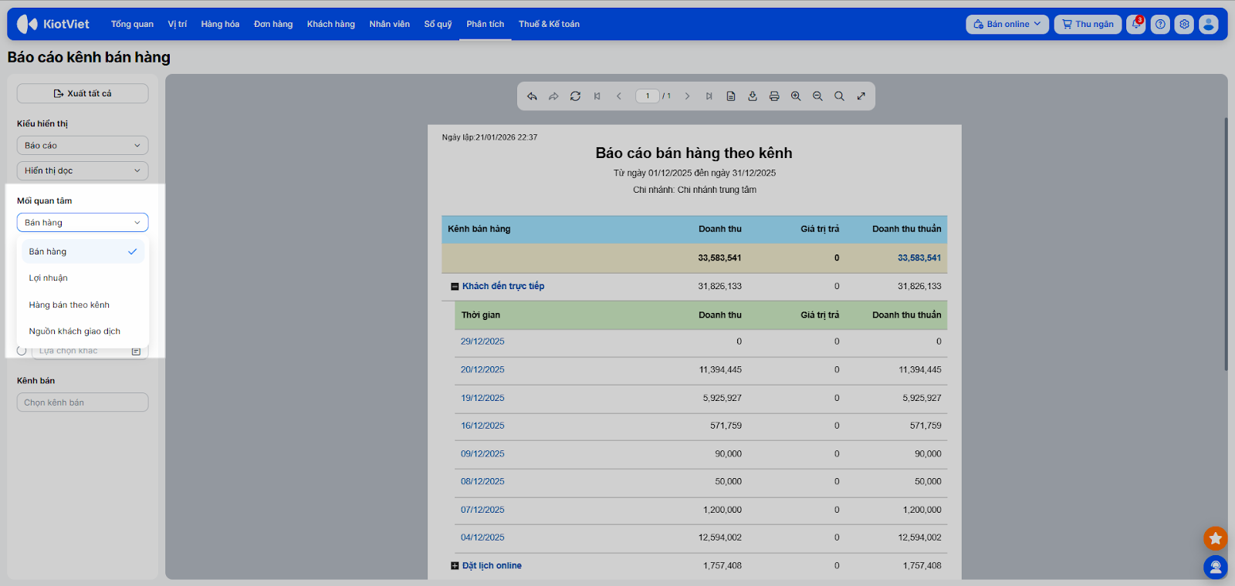The height and width of the screenshot is (586, 1235).
Task: Click the refresh report icon
Action: point(575,96)
